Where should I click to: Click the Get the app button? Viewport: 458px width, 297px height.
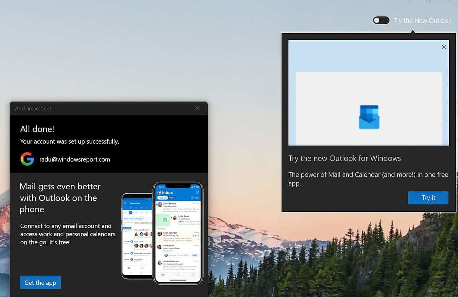click(40, 282)
